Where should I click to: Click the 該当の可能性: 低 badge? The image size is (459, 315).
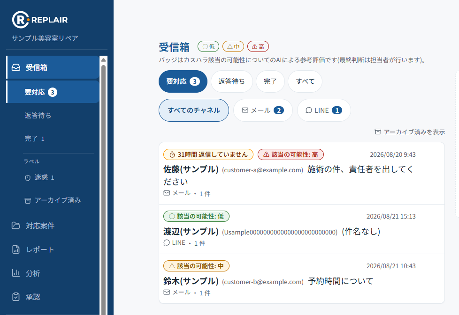point(197,216)
